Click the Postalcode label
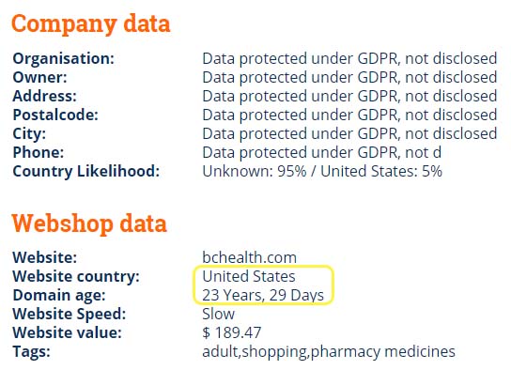This screenshot has height=370, width=511. coord(55,115)
